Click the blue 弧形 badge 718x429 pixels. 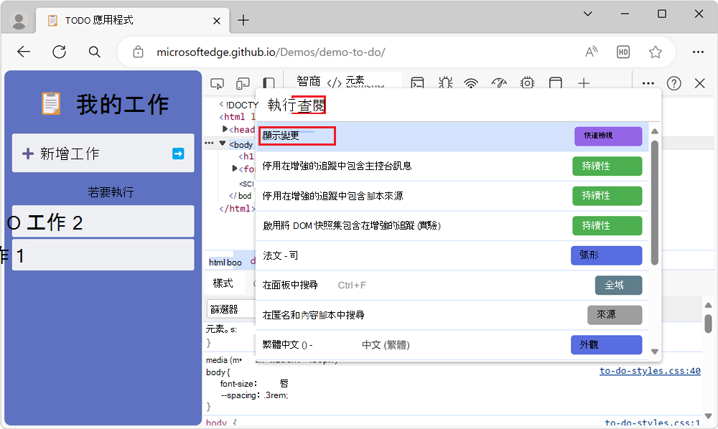click(606, 255)
